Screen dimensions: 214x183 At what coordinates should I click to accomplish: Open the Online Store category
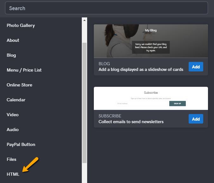(x=19, y=85)
